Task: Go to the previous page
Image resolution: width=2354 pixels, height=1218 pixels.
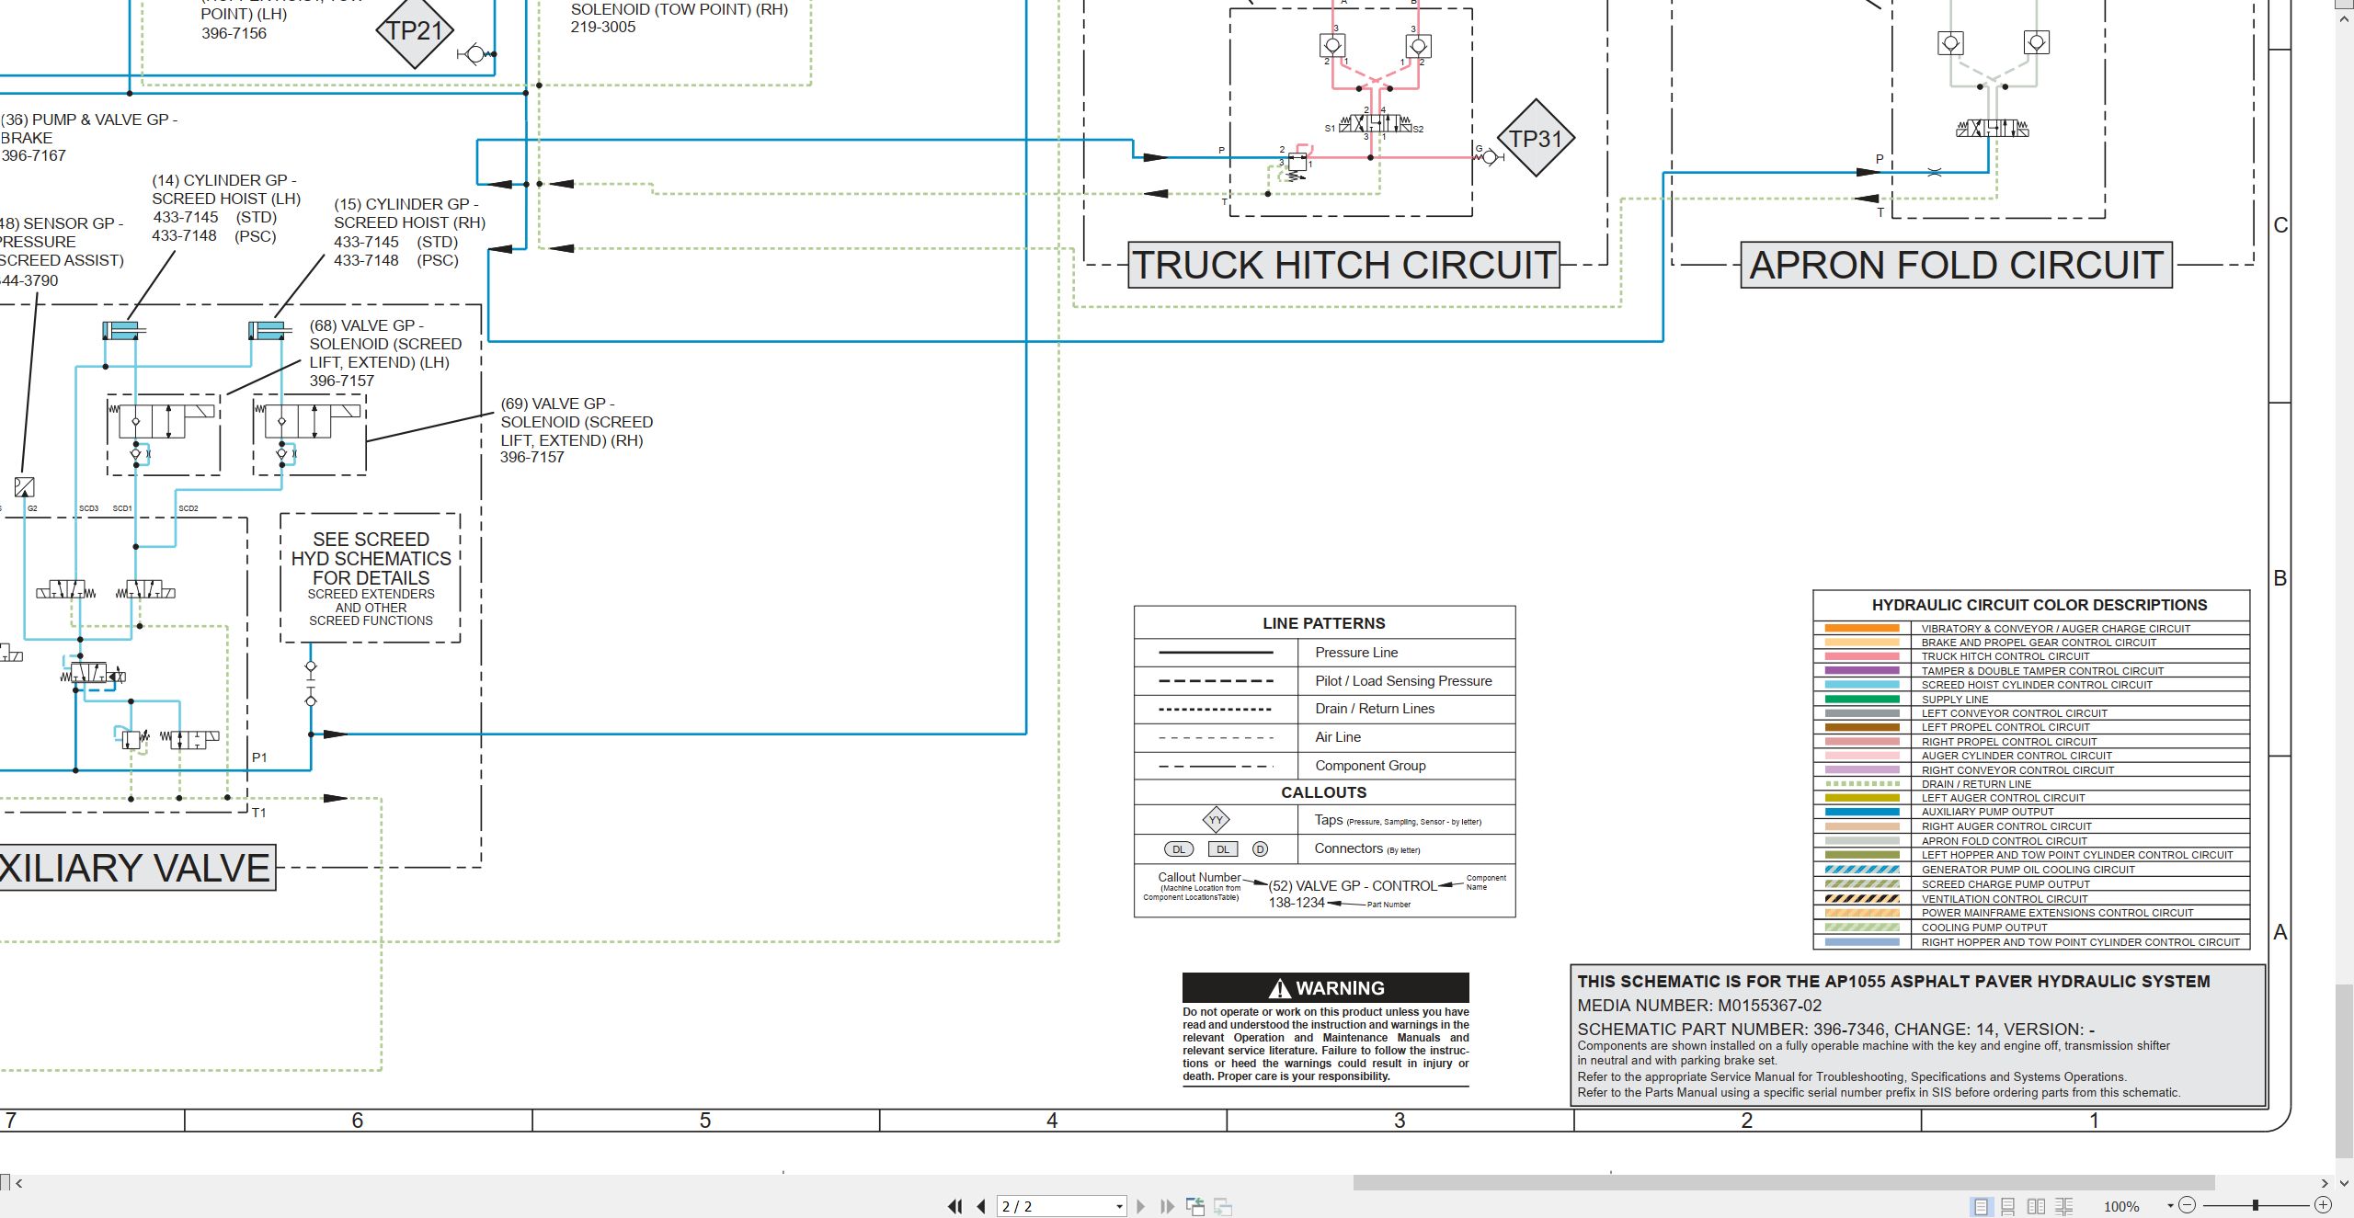Action: (981, 1206)
